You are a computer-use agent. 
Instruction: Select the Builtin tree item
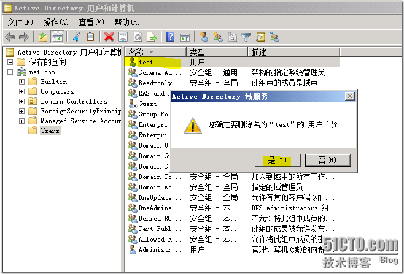(54, 82)
